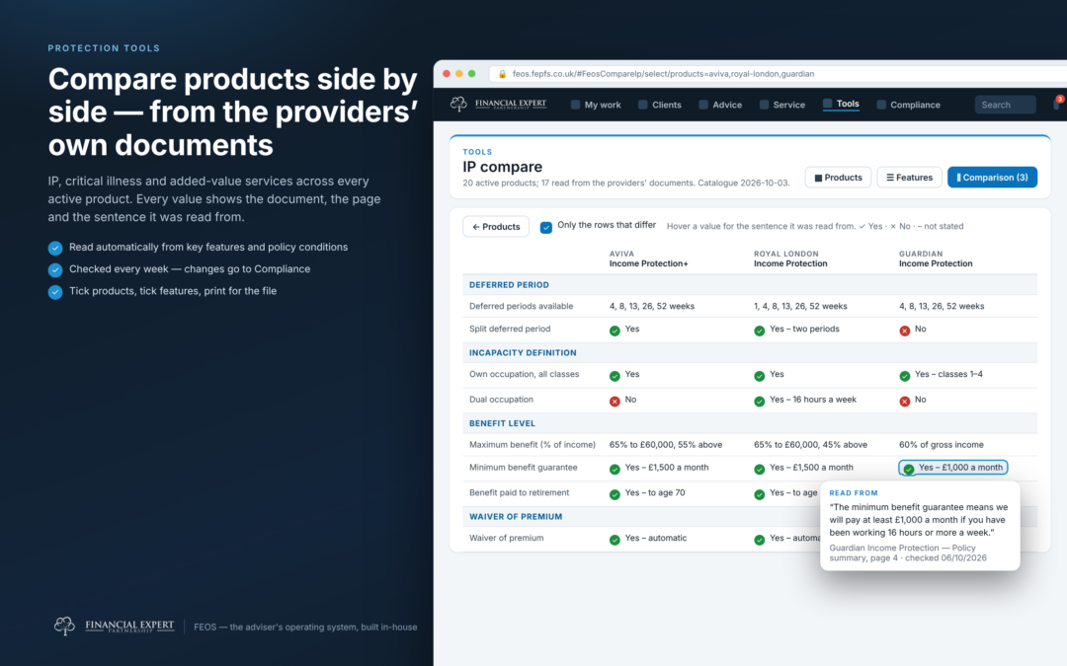Click '1, 4, 8, 13, 26, 52 weeks' cell
The width and height of the screenshot is (1067, 666).
800,307
